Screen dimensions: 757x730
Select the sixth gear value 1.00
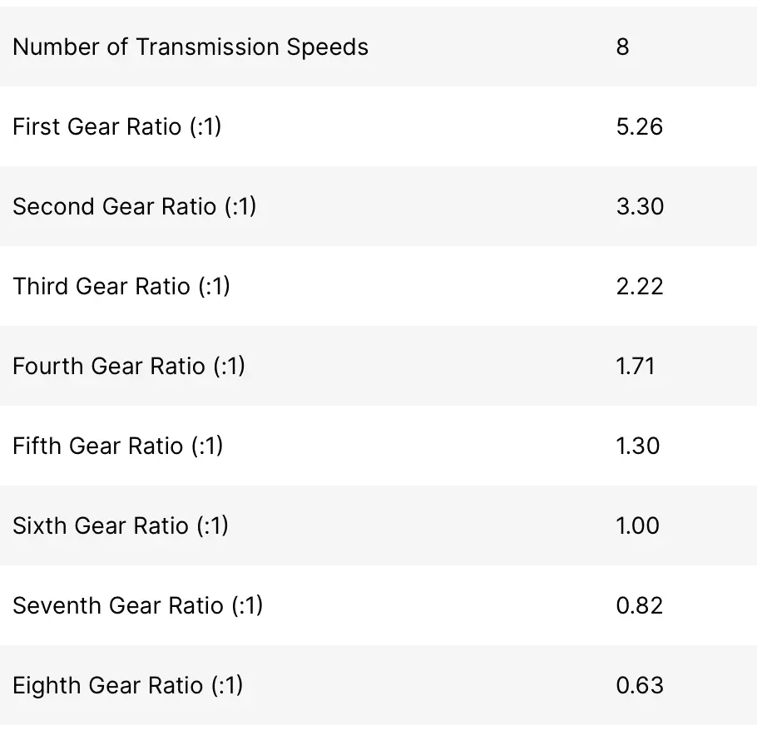pos(637,525)
